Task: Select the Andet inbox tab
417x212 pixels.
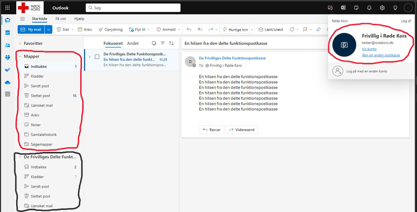Action: pos(133,43)
